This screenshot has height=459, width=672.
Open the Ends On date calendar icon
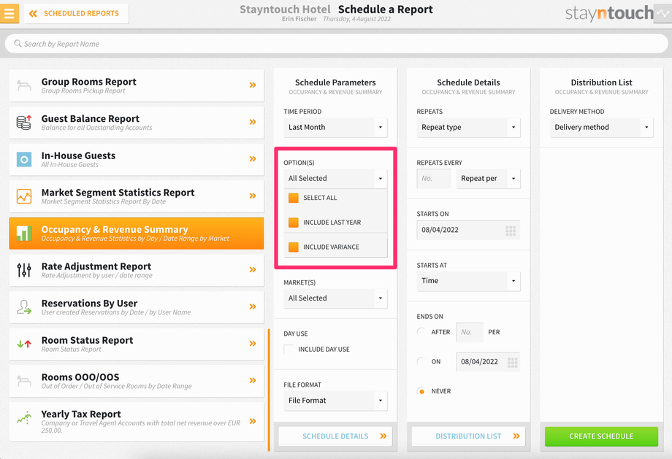coord(513,363)
